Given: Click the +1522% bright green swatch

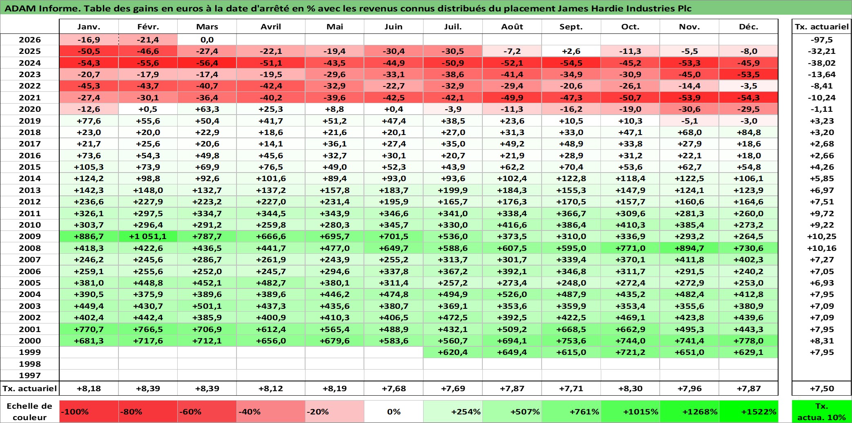Looking at the screenshot, I should click(x=749, y=412).
